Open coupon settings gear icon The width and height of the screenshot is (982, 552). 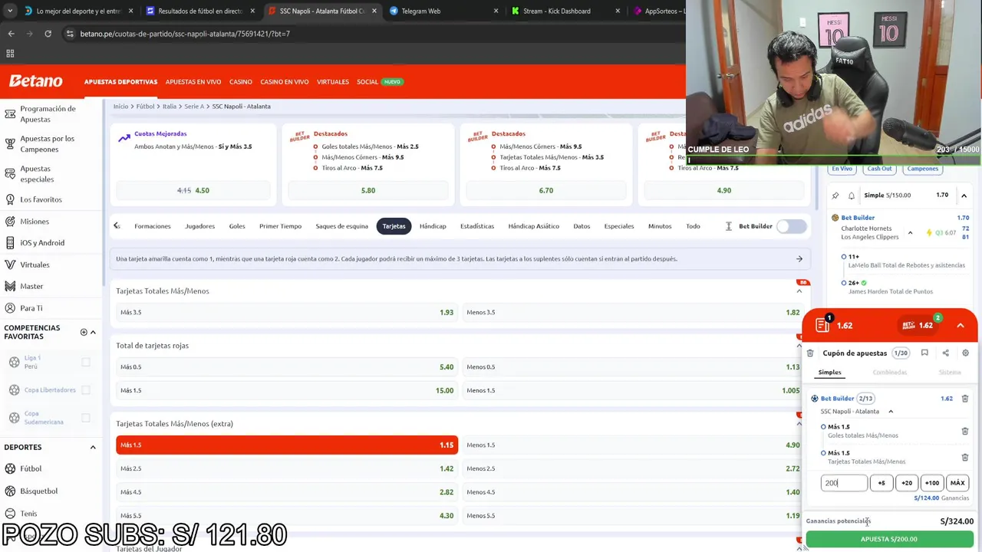(965, 353)
